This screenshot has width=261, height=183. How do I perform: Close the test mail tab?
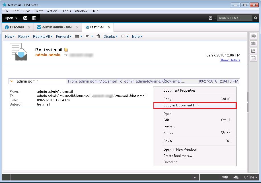109,27
